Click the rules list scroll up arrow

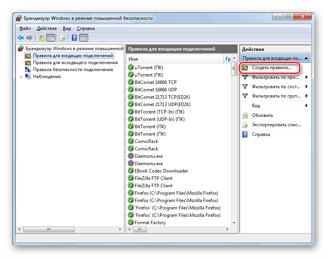coord(234,58)
